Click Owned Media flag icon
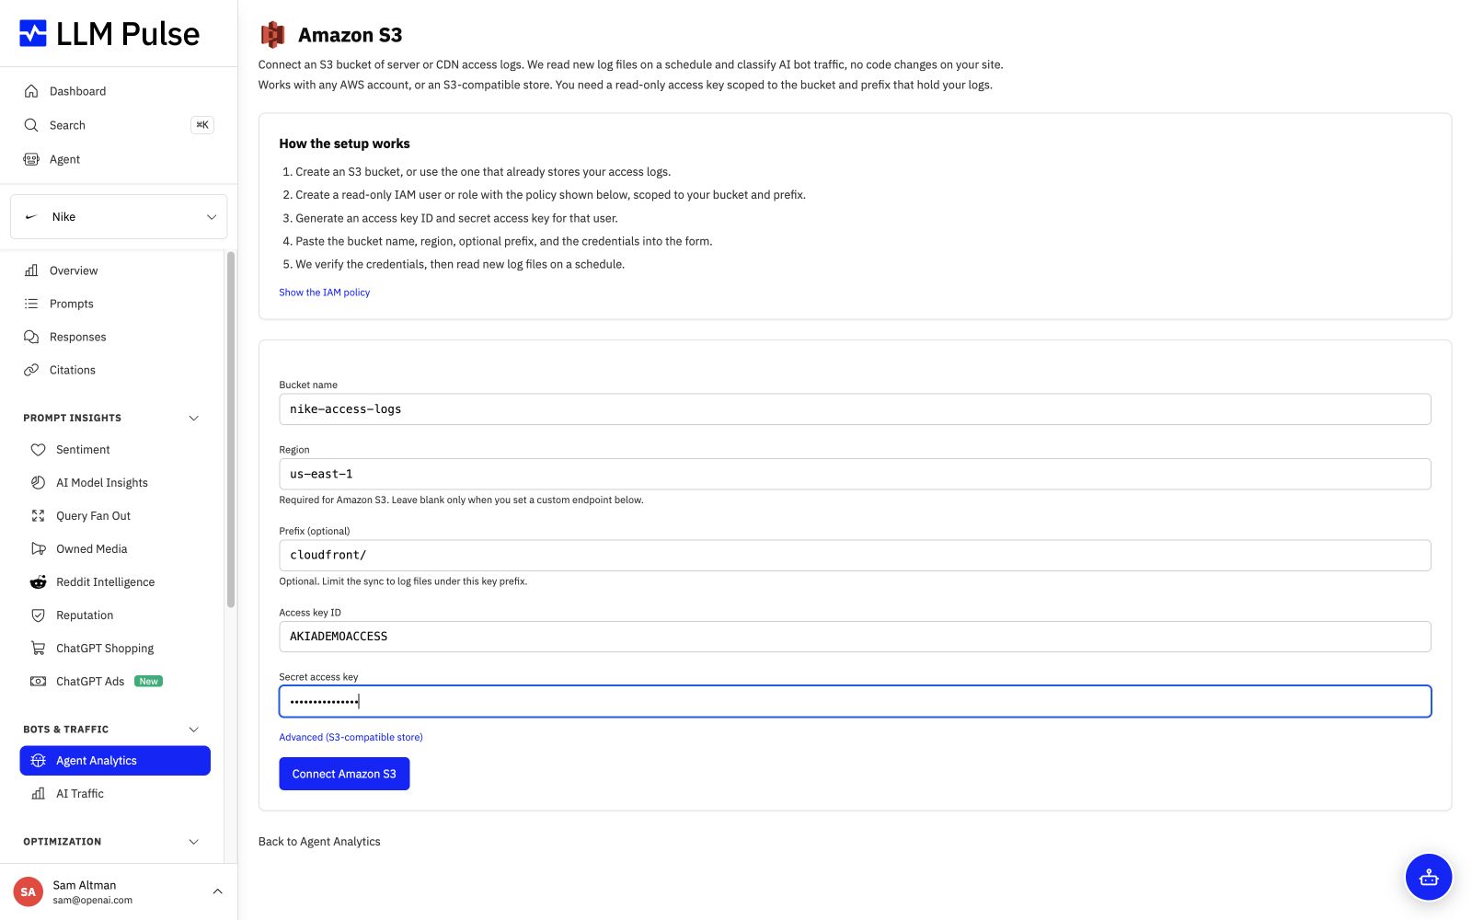The width and height of the screenshot is (1472, 920). tap(38, 549)
